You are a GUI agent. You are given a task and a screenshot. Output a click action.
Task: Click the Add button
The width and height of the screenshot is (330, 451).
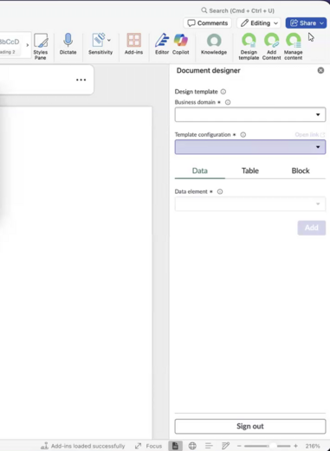(x=312, y=228)
